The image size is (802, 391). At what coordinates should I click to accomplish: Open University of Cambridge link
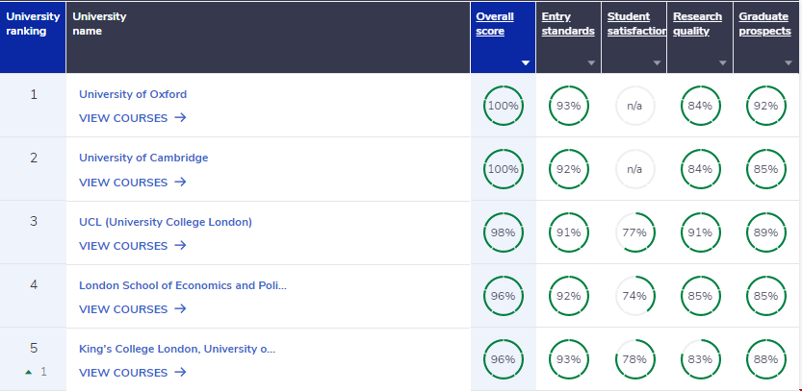pyautogui.click(x=143, y=158)
